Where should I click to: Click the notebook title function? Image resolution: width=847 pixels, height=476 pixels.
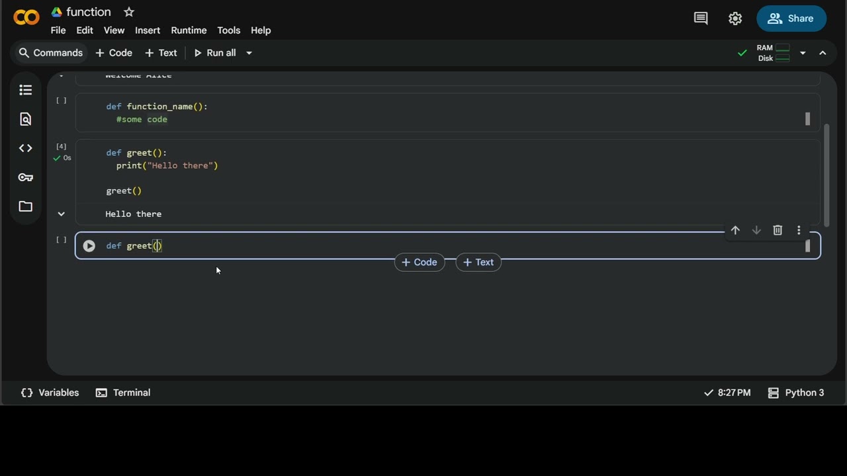tap(89, 12)
